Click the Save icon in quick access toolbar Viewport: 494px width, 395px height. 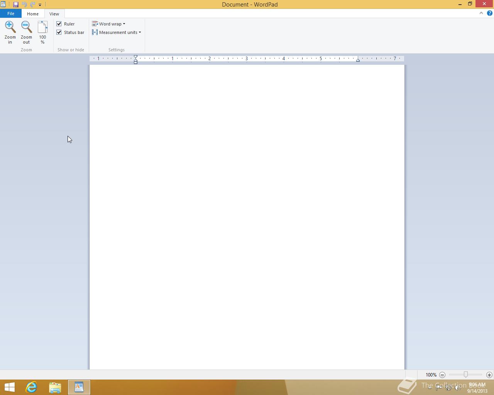[16, 5]
